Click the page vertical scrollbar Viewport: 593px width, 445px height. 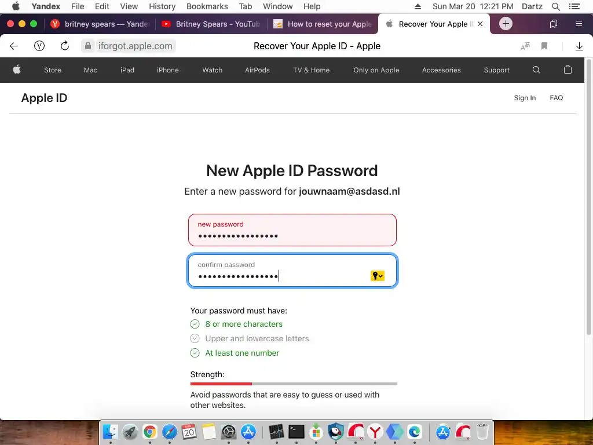(588, 197)
